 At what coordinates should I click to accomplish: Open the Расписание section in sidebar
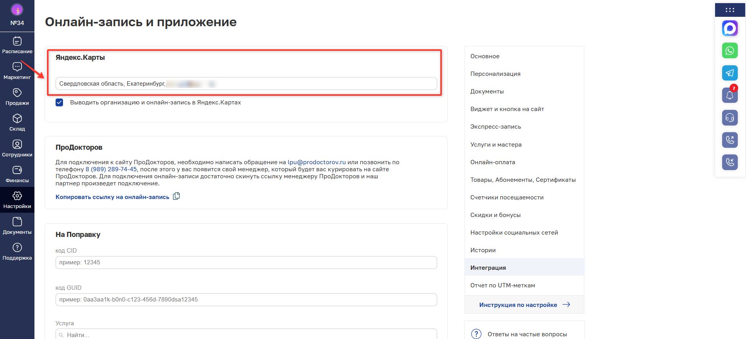click(x=17, y=45)
